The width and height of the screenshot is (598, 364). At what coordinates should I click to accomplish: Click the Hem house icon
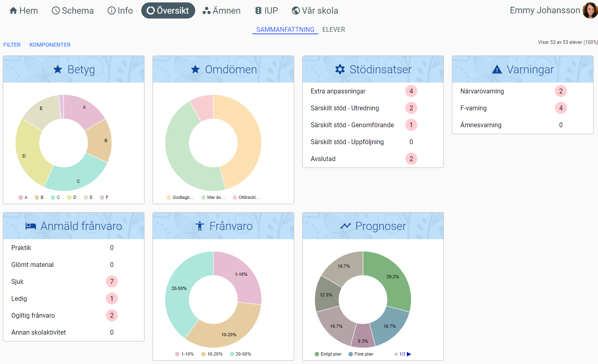pyautogui.click(x=13, y=11)
